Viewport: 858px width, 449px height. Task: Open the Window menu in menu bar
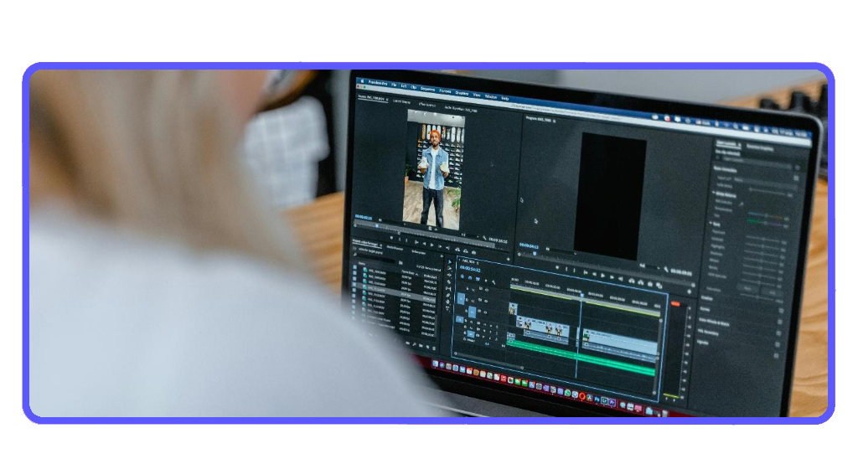491,96
